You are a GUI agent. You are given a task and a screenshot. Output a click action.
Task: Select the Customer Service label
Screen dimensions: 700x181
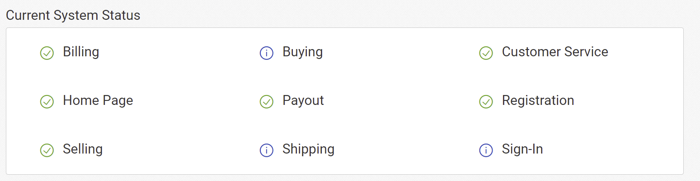[555, 52]
